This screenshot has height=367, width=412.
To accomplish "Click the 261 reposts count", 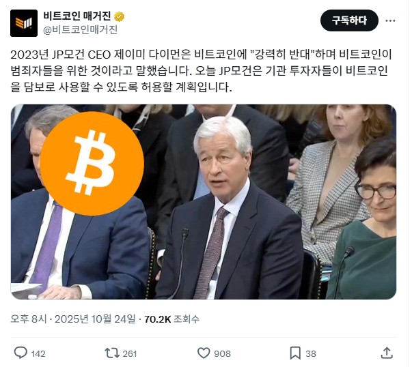I will coord(130,354).
